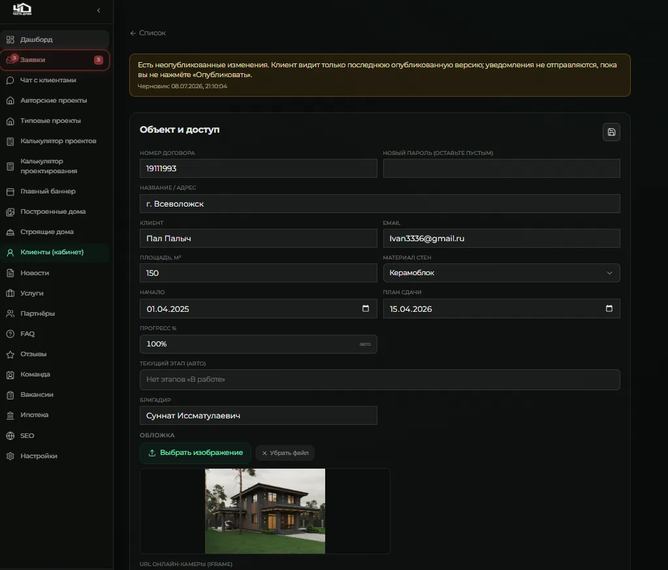Click the unpublished changes warning banner
The image size is (668, 570).
click(380, 75)
